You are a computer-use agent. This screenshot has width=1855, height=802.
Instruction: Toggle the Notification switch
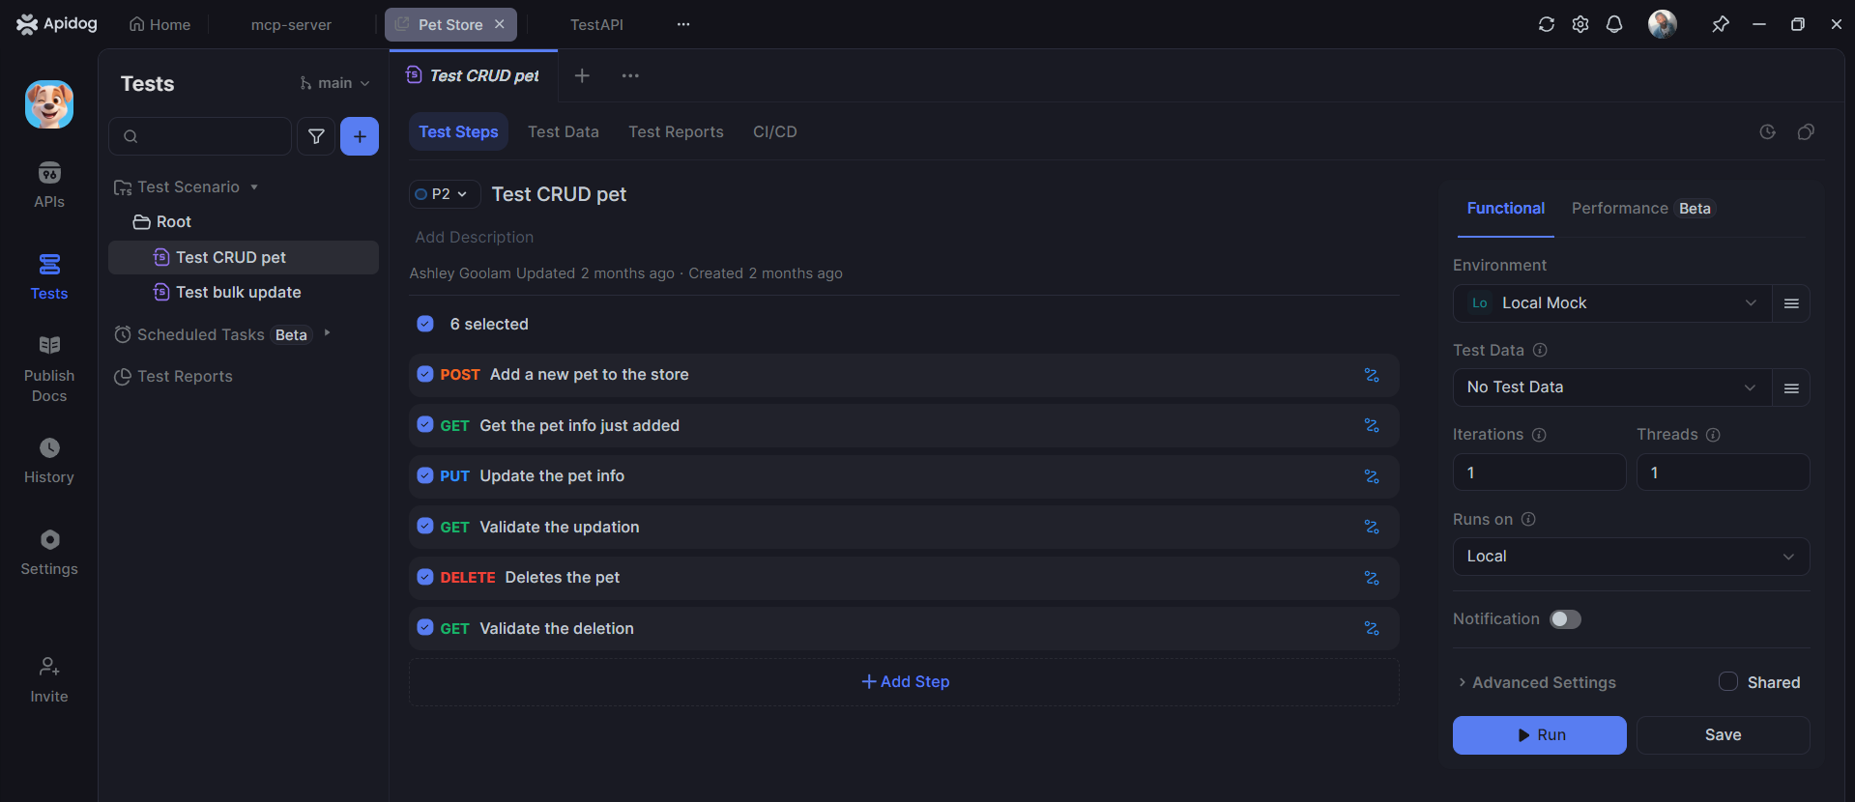tap(1565, 619)
